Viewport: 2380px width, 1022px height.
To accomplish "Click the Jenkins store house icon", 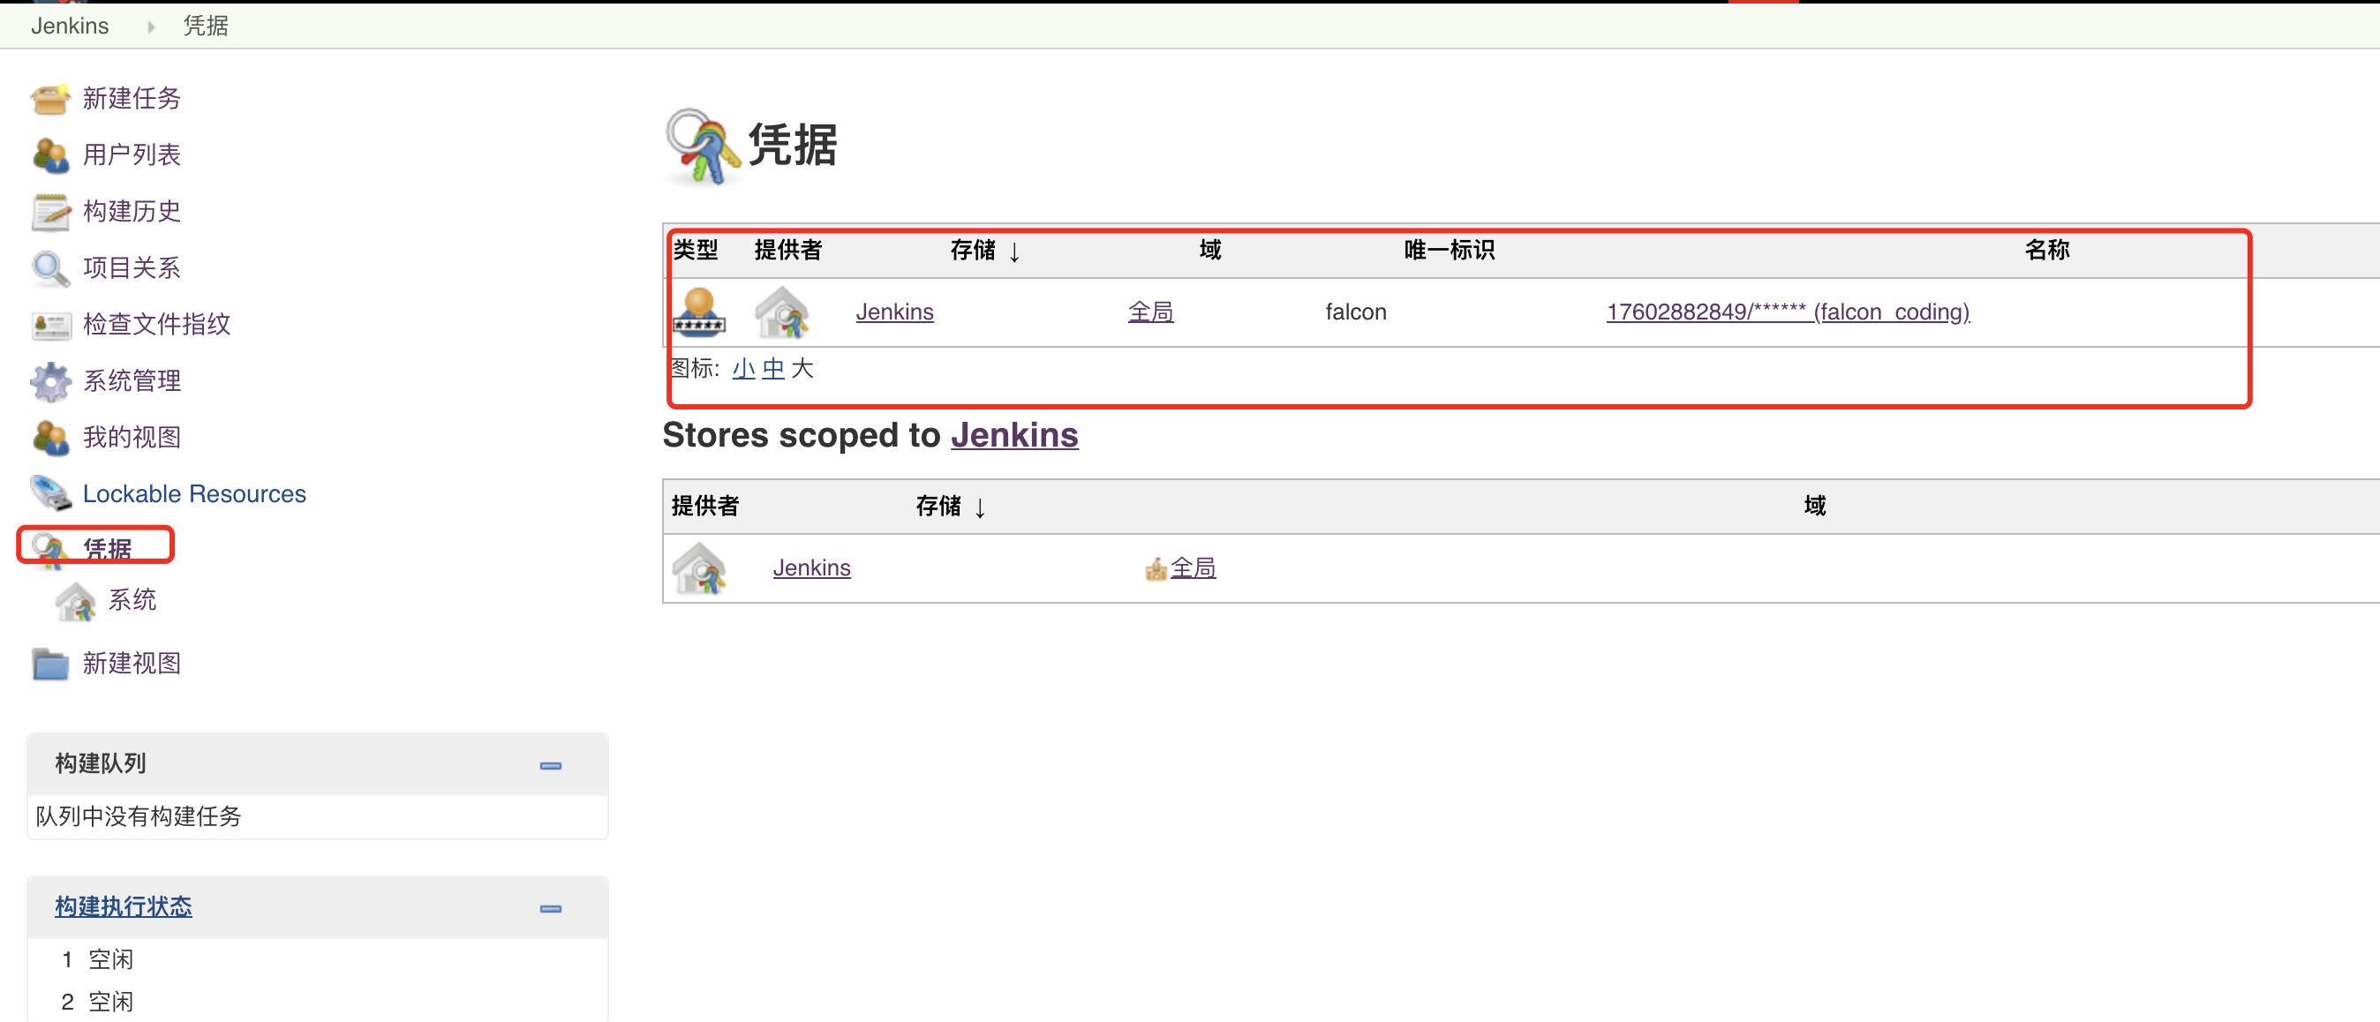I will point(700,568).
